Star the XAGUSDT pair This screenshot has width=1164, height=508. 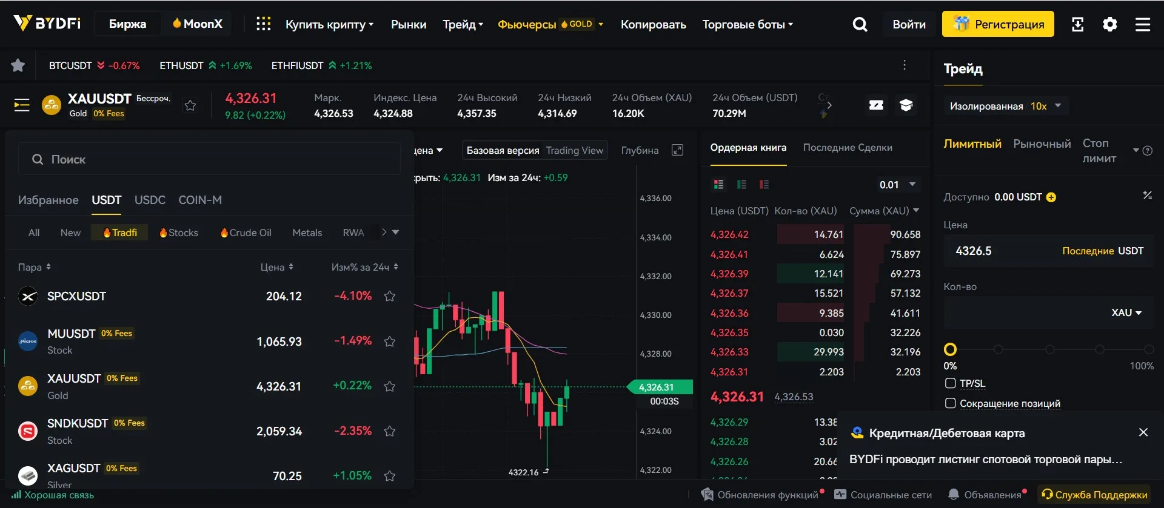tap(390, 476)
